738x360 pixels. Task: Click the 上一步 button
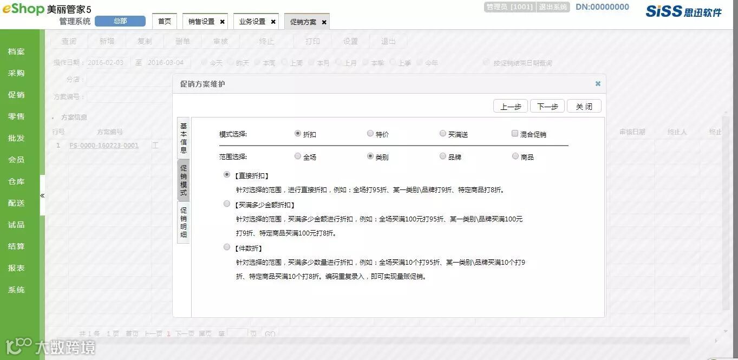click(x=511, y=106)
